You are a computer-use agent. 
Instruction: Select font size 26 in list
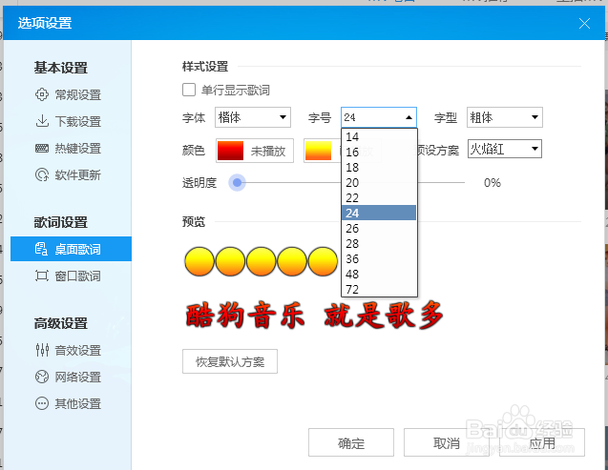coord(379,228)
